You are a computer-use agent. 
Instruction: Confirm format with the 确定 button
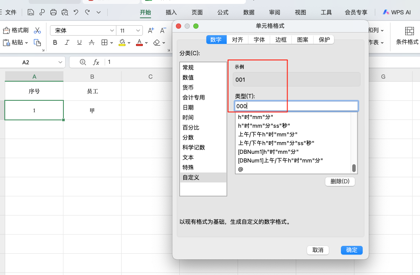pos(352,250)
